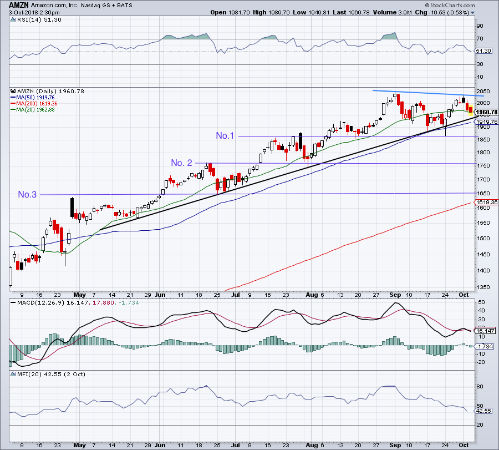Click the No. 2 level label
499x450 pixels.
181,163
